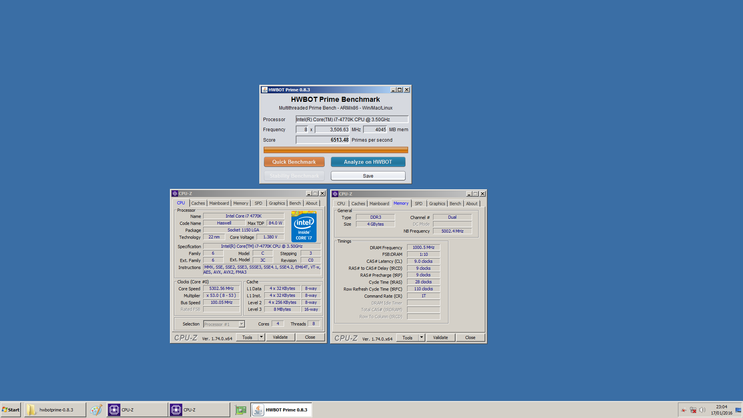This screenshot has width=743, height=418.
Task: Minimize the right CPU-Z Memory window
Action: 469,194
